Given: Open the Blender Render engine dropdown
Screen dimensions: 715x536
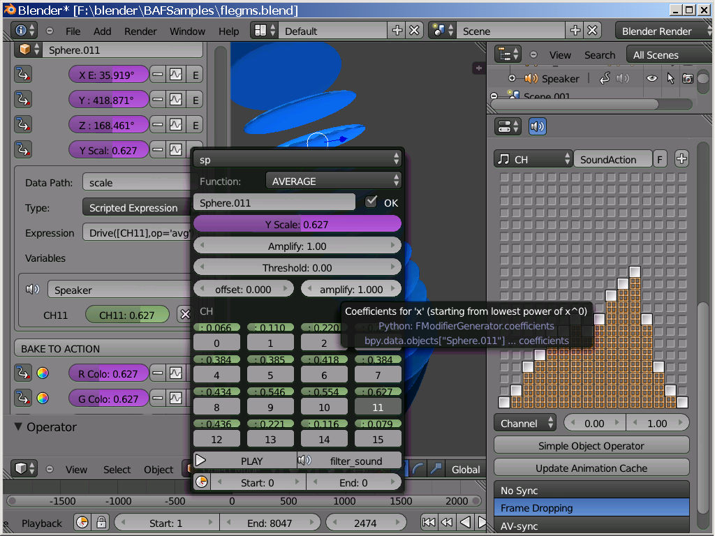Looking at the screenshot, I should coord(663,31).
